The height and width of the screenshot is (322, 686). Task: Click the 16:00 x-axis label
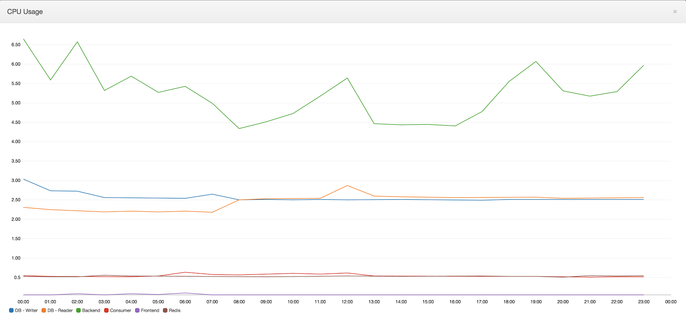(x=455, y=302)
